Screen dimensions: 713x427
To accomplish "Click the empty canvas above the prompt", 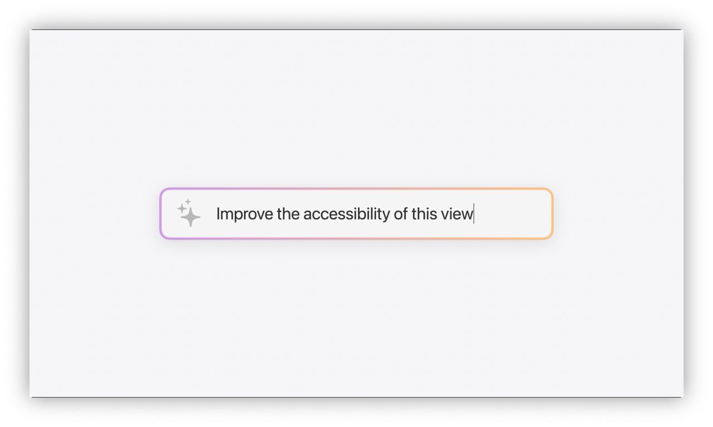I will (356, 111).
